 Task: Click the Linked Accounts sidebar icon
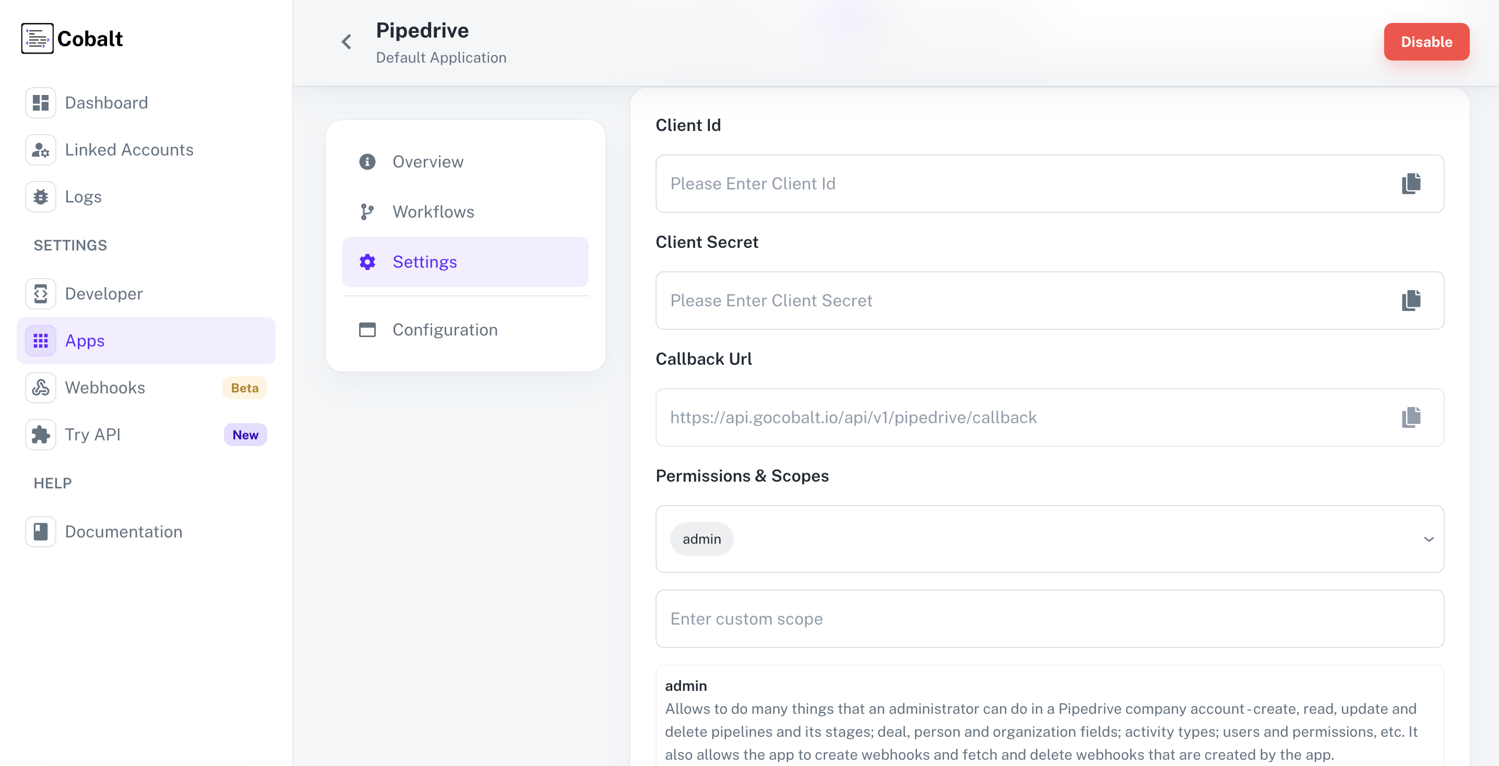coord(40,150)
